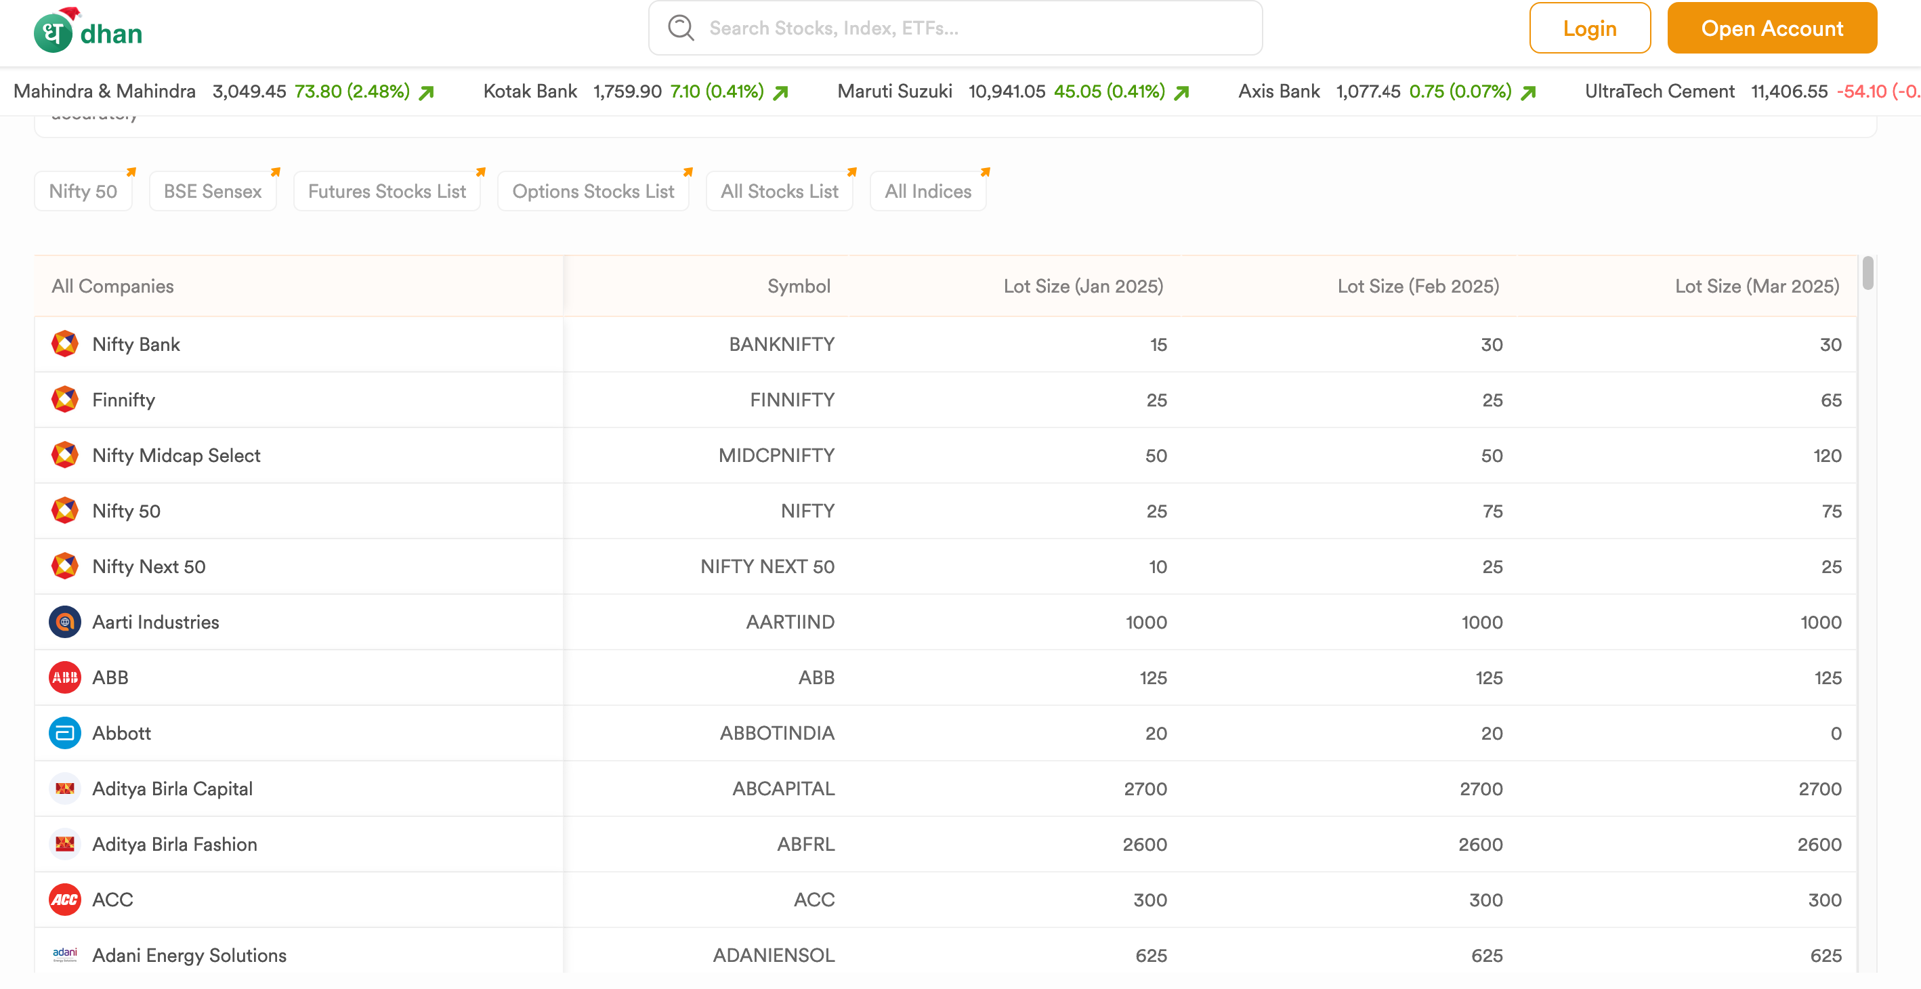Click the Nifty Bank index logo
This screenshot has height=989, width=1921.
click(65, 344)
